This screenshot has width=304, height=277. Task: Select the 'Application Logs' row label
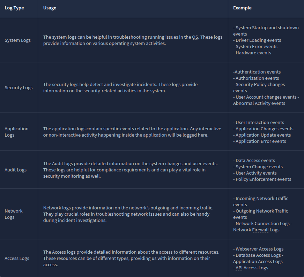tap(16, 132)
